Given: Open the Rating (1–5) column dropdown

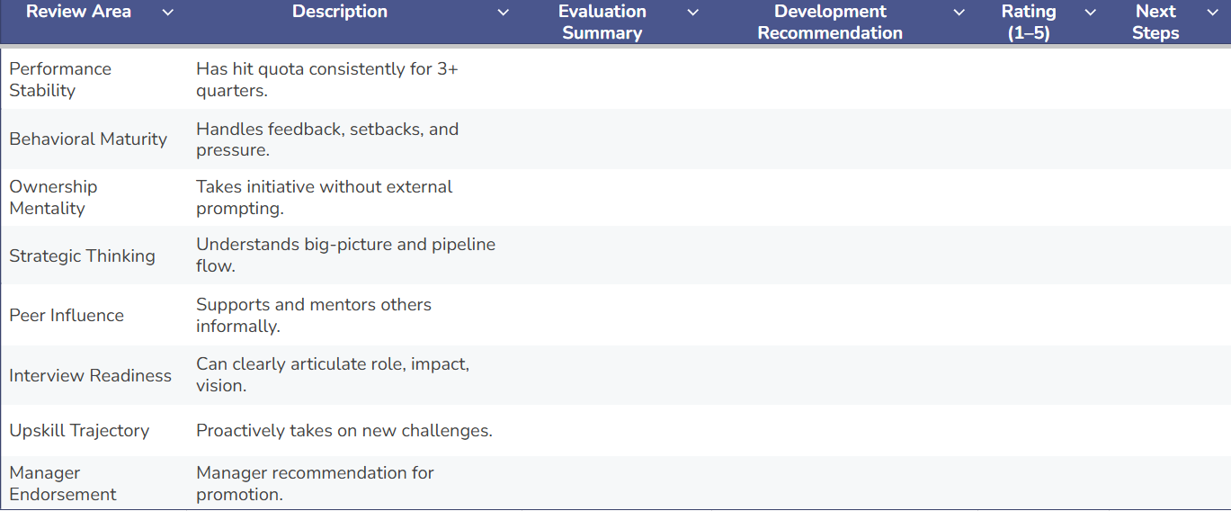Looking at the screenshot, I should point(1090,13).
